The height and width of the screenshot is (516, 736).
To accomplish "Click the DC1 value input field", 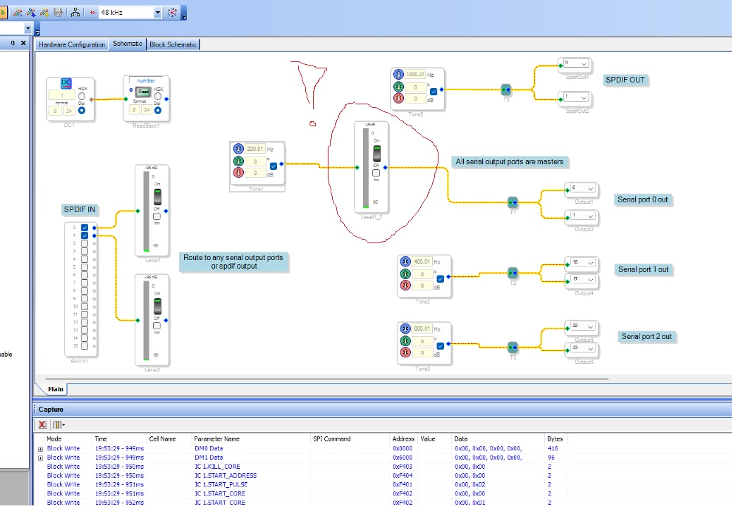I will pos(61,95).
